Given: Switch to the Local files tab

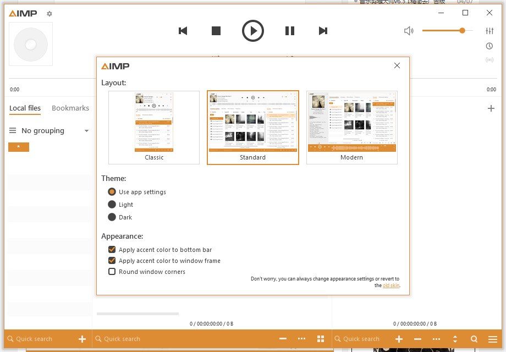Looking at the screenshot, I should [x=25, y=108].
